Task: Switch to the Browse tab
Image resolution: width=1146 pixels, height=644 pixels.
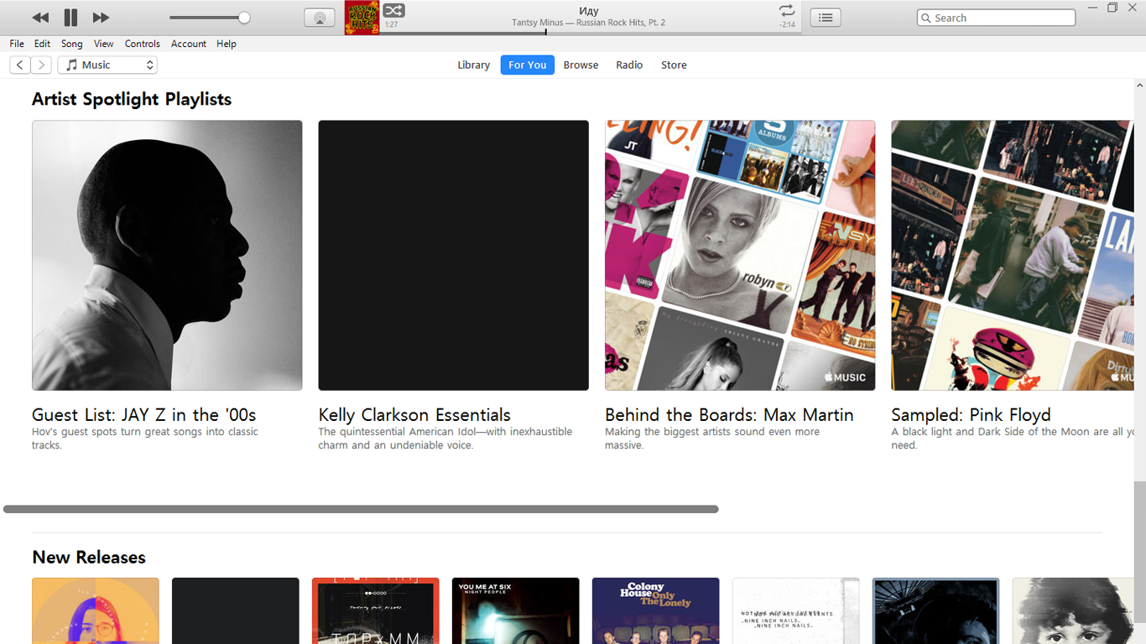Action: [x=581, y=65]
